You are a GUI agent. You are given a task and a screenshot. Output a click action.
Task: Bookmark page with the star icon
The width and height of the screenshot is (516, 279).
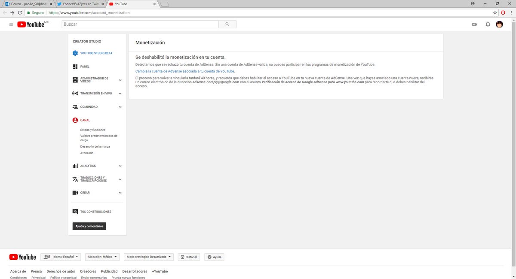tap(495, 12)
